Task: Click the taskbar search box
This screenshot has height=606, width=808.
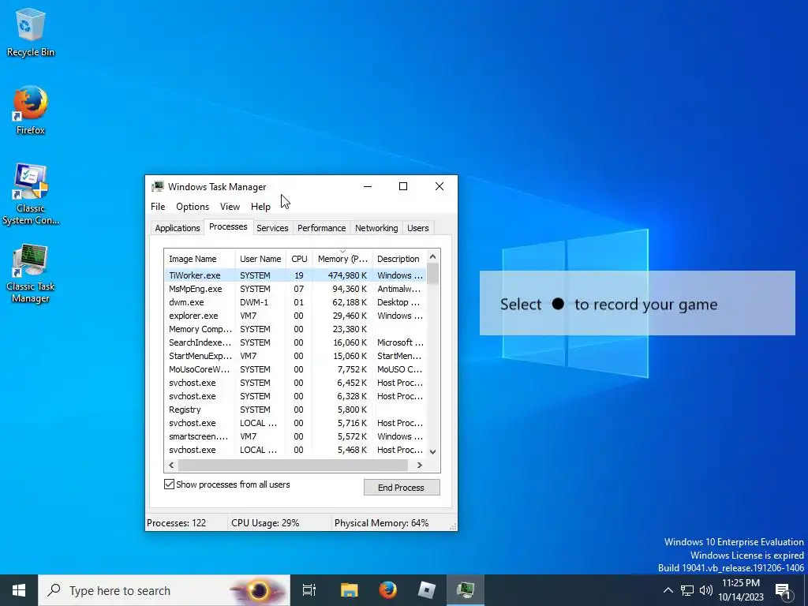Action: coord(164,590)
